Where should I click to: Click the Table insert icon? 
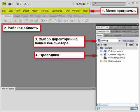point(26,21)
